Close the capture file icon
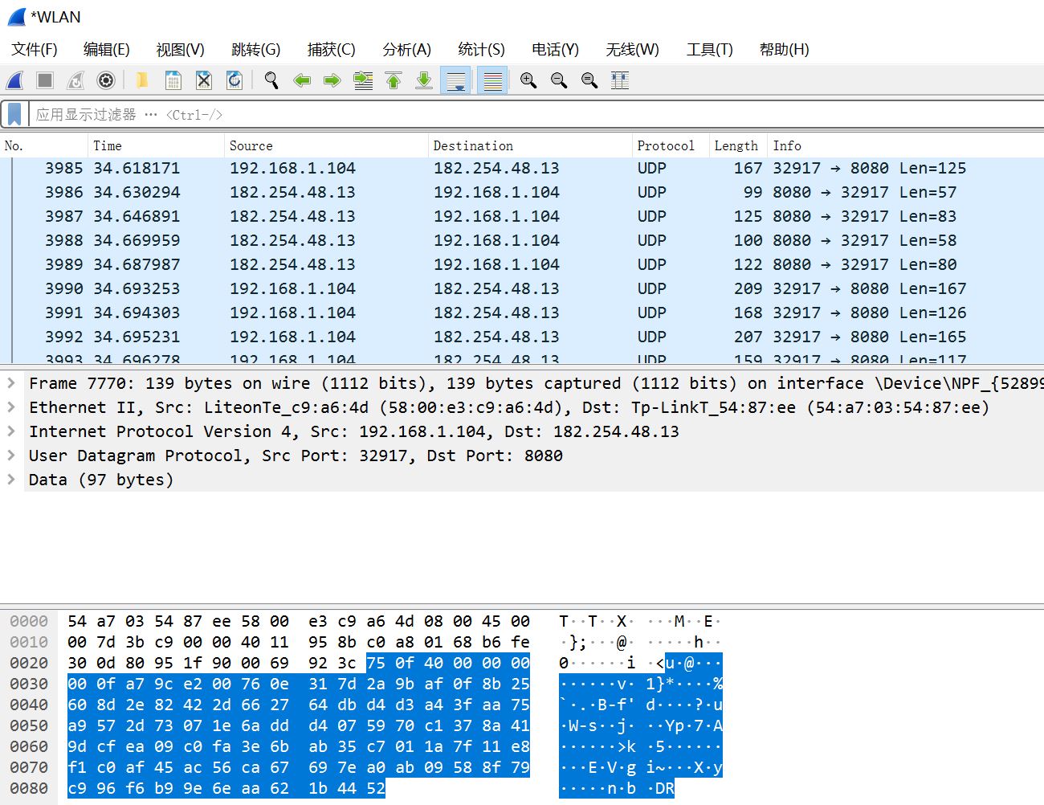1044x805 pixels. point(204,80)
